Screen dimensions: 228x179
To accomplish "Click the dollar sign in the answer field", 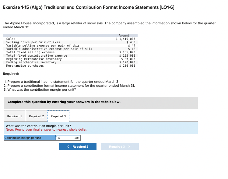I will click(59, 138).
